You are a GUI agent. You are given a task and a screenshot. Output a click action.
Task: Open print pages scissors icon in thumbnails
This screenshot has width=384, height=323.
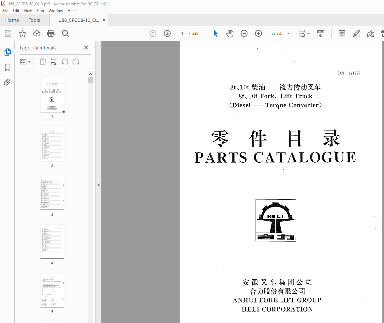[54, 61]
